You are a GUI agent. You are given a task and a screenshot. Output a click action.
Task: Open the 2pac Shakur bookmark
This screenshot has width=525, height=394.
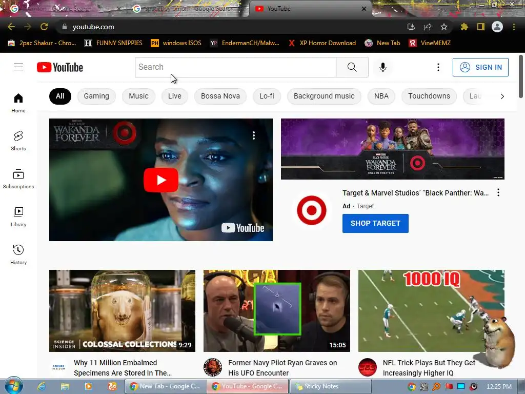[42, 43]
